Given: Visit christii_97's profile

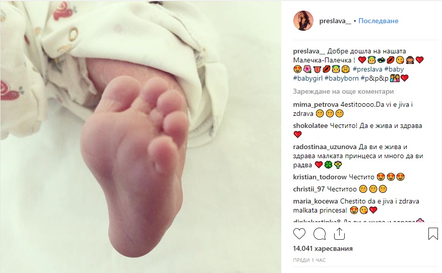Looking at the screenshot, I should (x=309, y=189).
